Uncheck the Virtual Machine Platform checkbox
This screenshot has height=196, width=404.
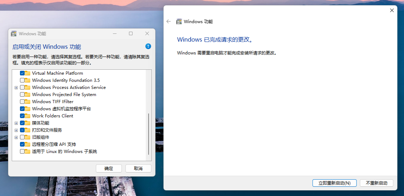pos(22,73)
